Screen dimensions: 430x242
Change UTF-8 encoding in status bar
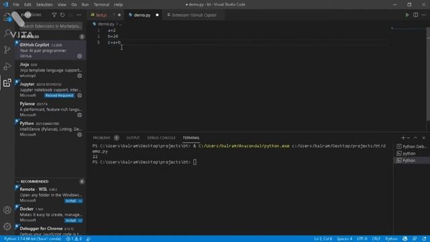click(362, 239)
